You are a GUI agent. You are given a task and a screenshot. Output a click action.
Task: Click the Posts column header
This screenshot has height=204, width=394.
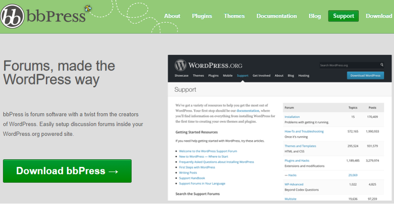pyautogui.click(x=372, y=108)
